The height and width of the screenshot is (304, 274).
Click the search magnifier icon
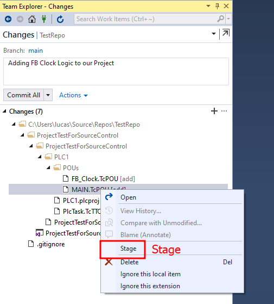(x=221, y=19)
